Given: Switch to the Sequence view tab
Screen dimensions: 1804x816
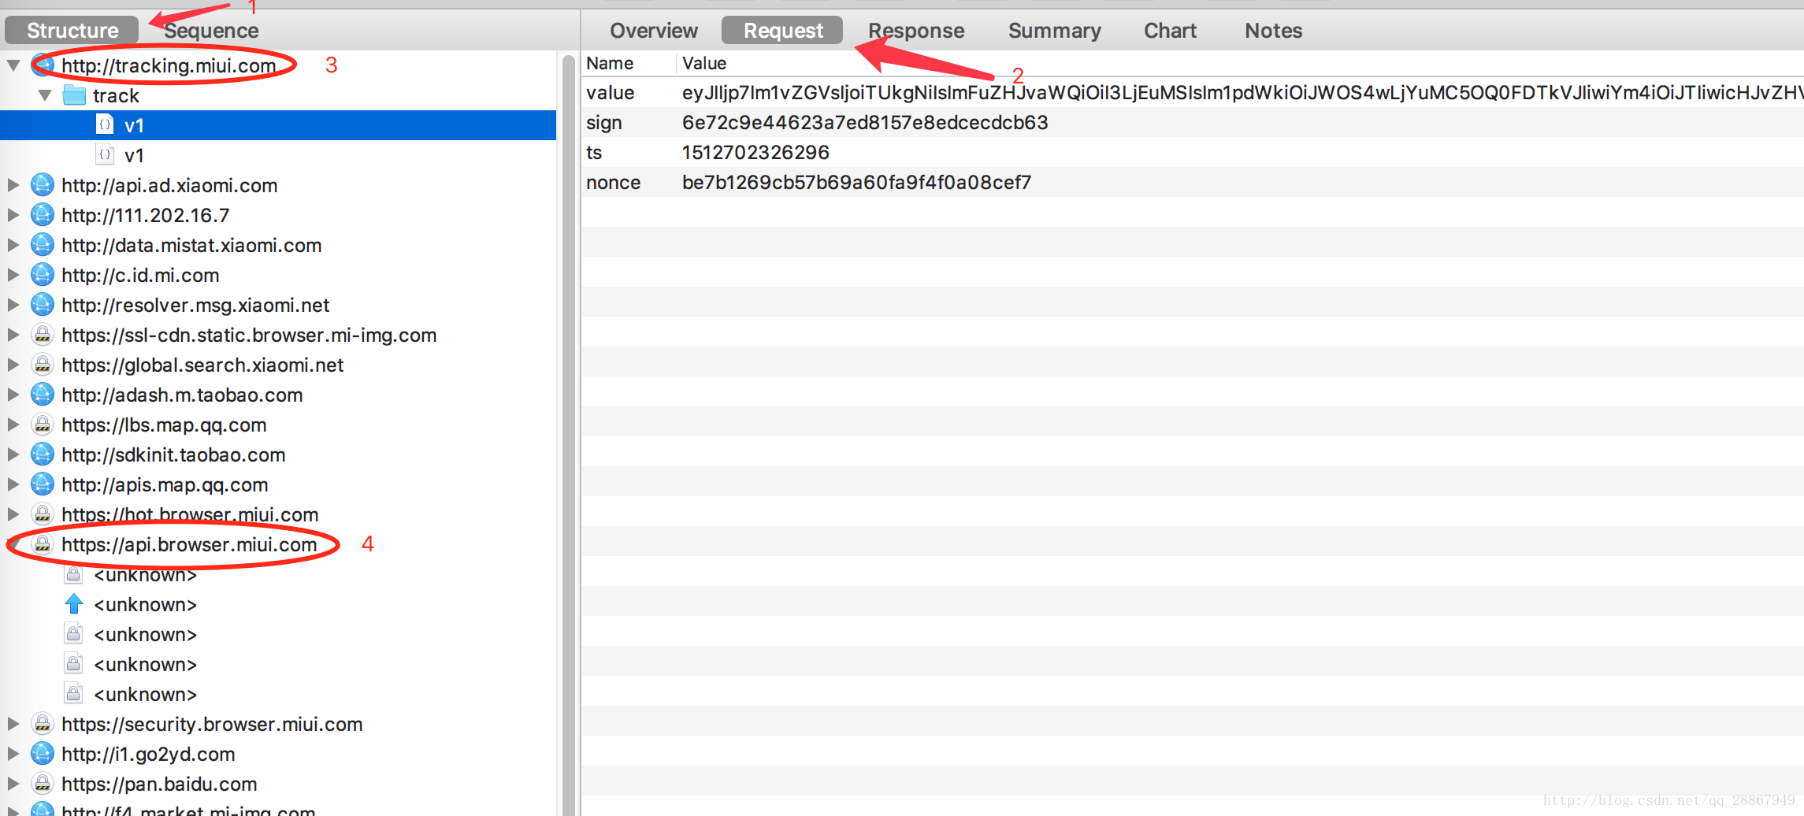Looking at the screenshot, I should pos(211,31).
